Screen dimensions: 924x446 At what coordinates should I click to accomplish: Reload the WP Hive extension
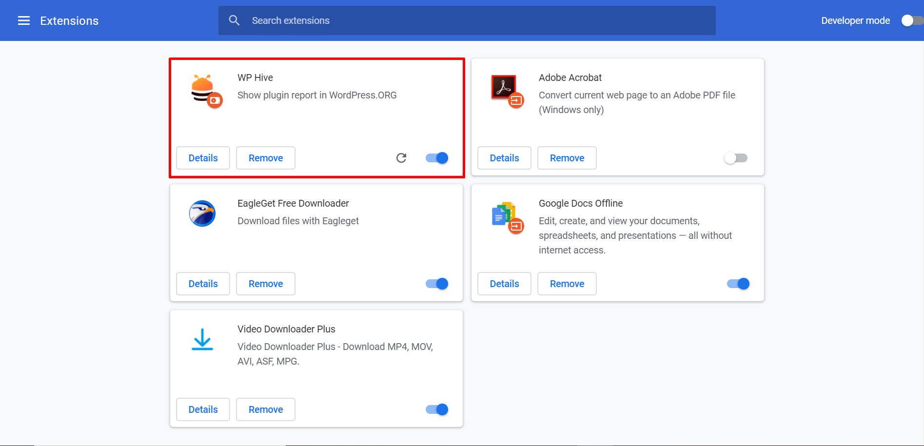point(401,158)
